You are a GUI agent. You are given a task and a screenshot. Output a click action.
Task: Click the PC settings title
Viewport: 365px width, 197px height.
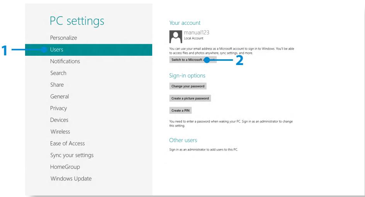[x=77, y=21]
